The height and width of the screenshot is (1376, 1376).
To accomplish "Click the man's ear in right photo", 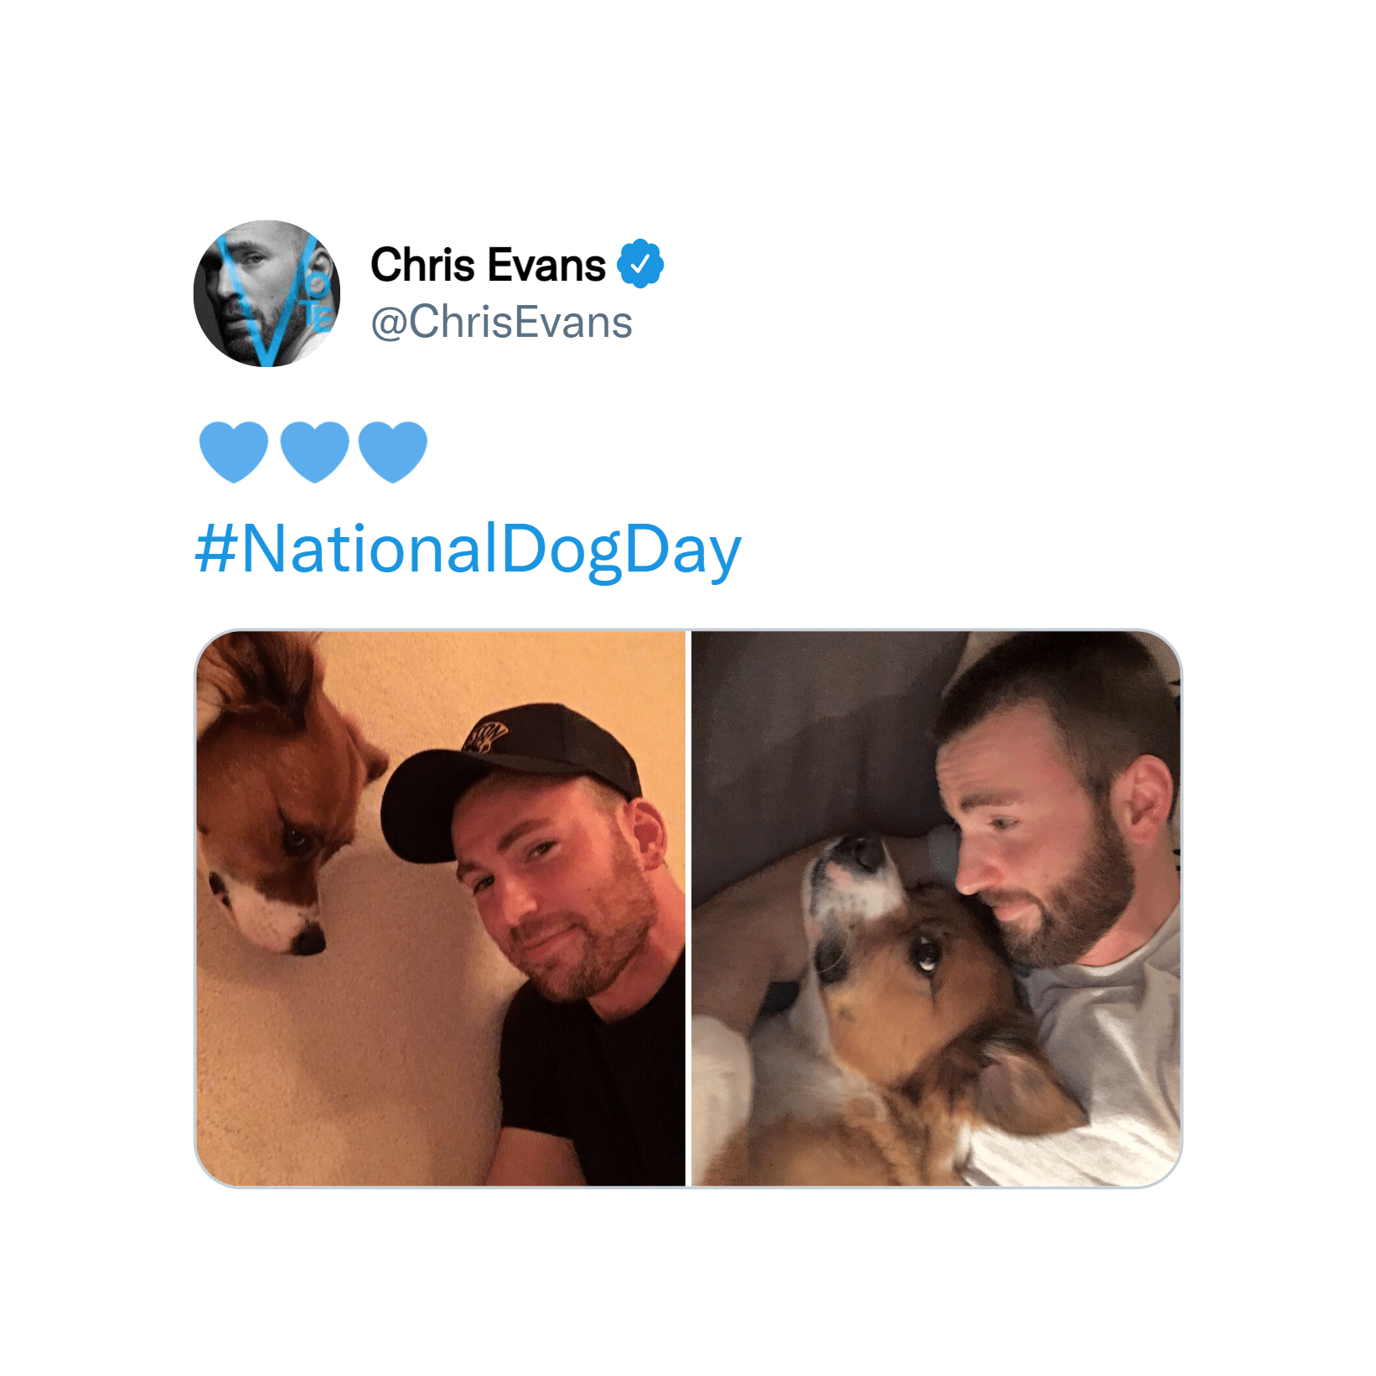I will click(x=1146, y=802).
